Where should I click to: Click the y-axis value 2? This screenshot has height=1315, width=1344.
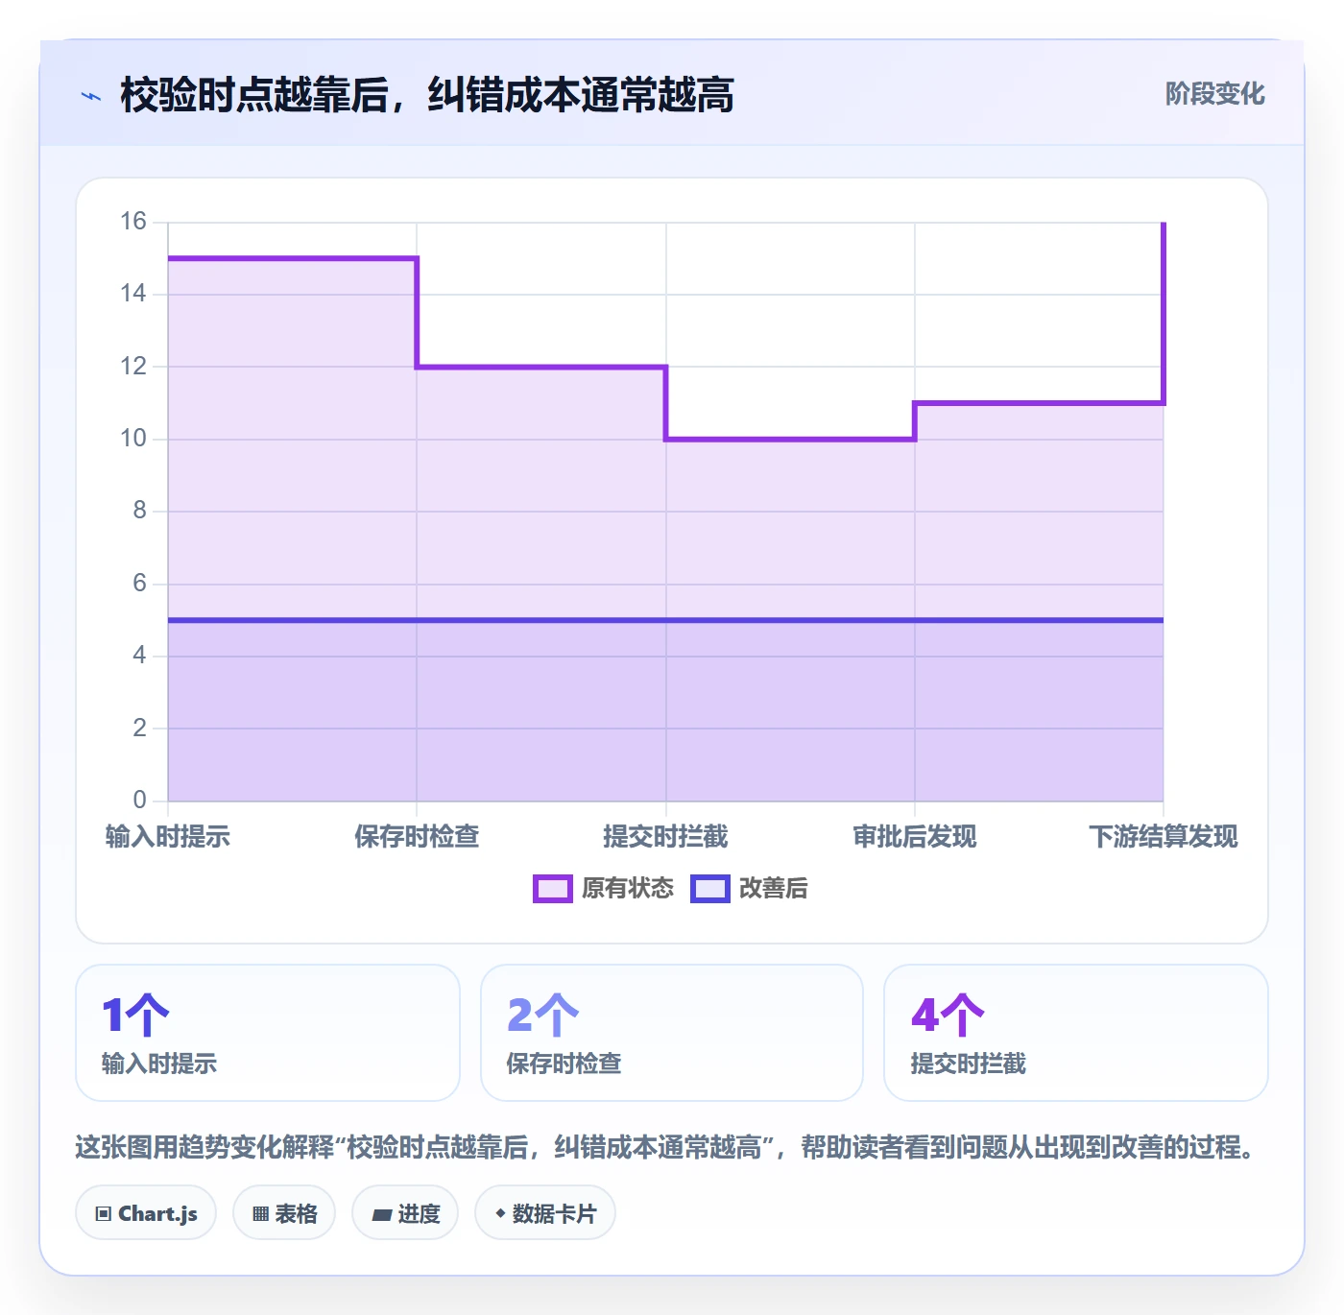point(139,728)
